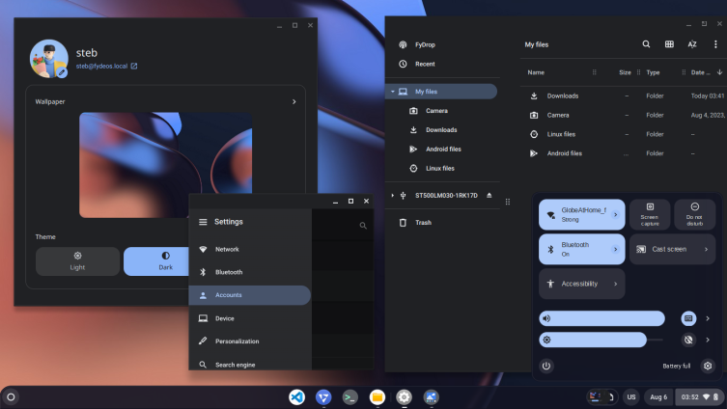Open steb@fydeos.local account link

106,67
